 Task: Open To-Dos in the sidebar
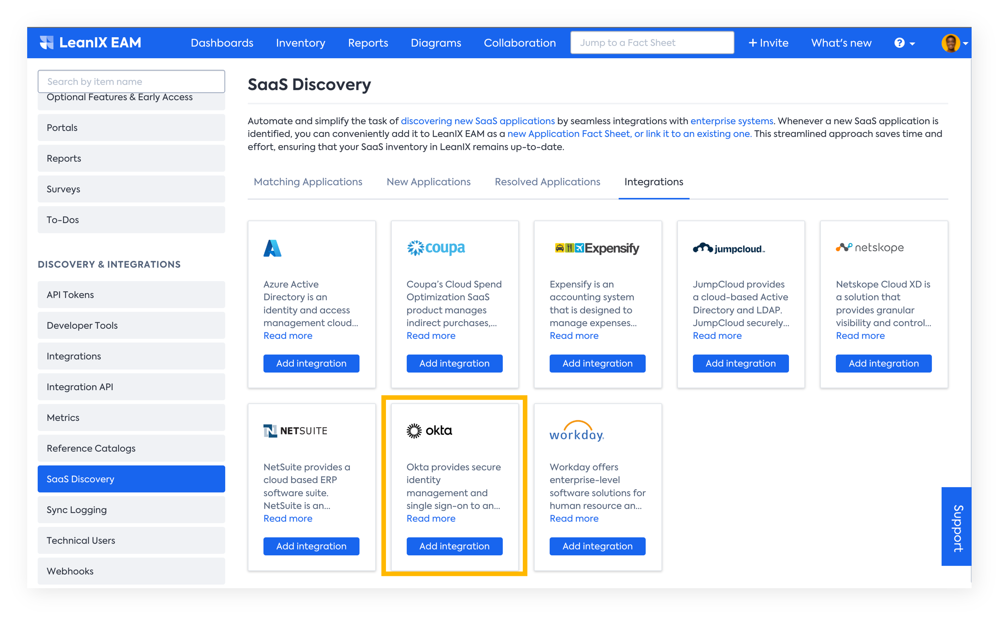[131, 220]
